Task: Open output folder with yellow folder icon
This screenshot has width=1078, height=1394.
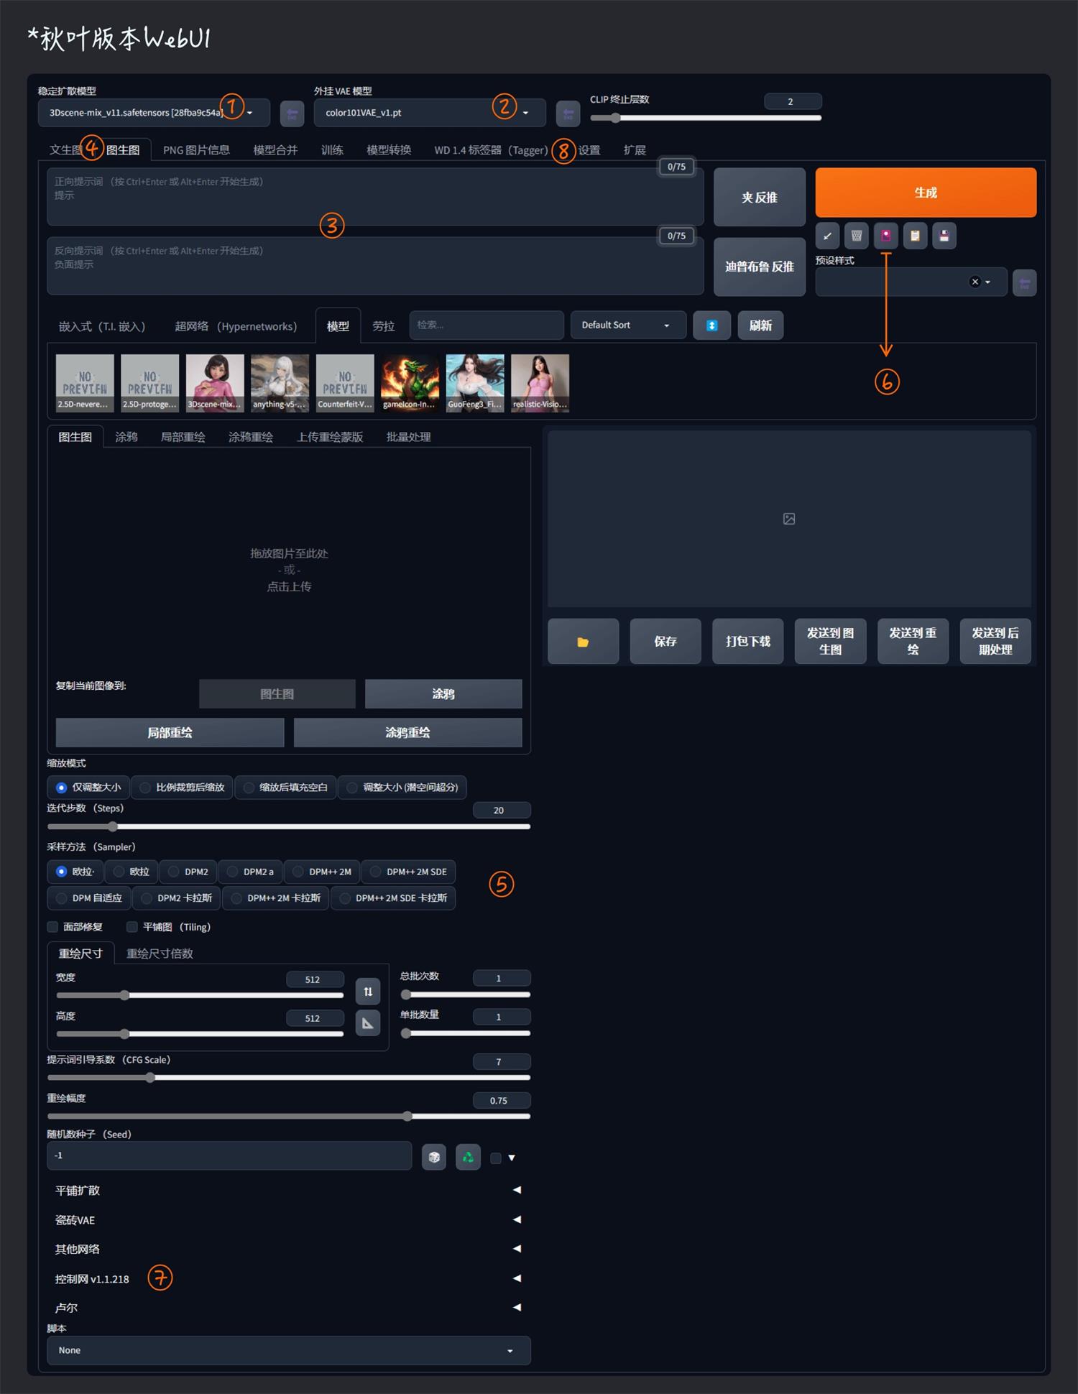Action: [583, 641]
